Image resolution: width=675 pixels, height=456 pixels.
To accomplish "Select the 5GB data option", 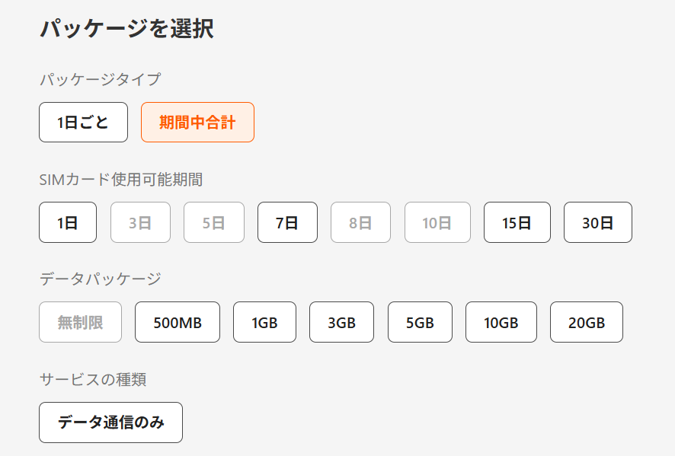I will (420, 322).
